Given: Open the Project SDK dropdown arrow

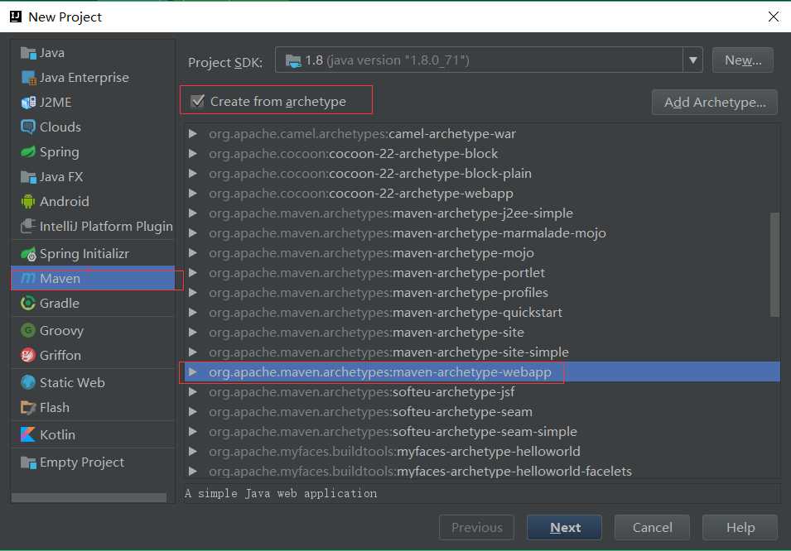Looking at the screenshot, I should tap(692, 60).
